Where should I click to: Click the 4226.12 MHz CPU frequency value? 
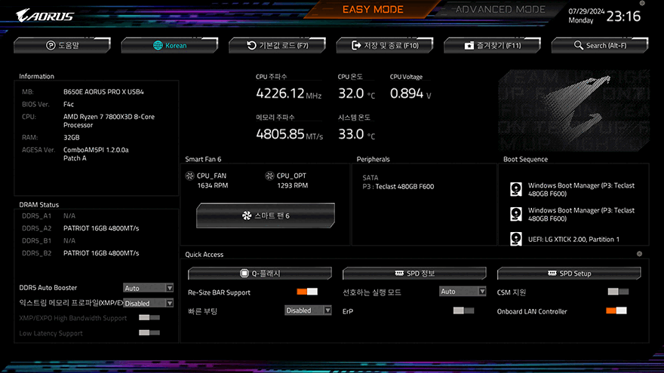point(288,93)
